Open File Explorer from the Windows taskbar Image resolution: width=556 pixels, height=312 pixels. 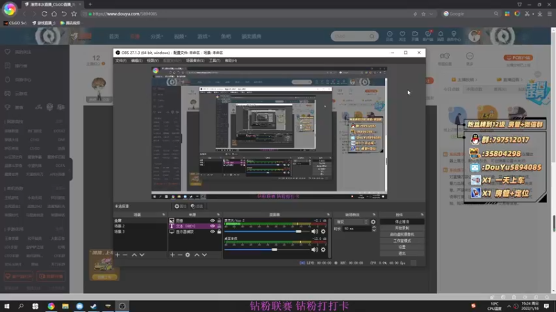tap(65, 306)
